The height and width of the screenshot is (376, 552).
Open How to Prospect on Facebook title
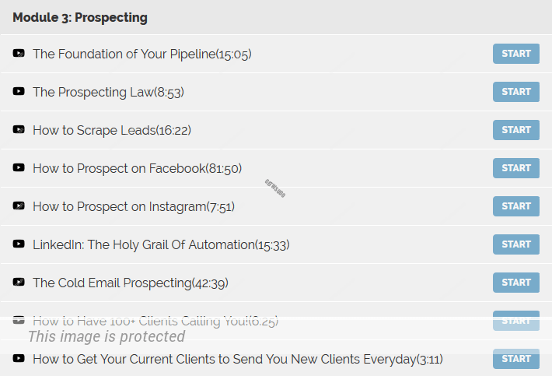[137, 168]
